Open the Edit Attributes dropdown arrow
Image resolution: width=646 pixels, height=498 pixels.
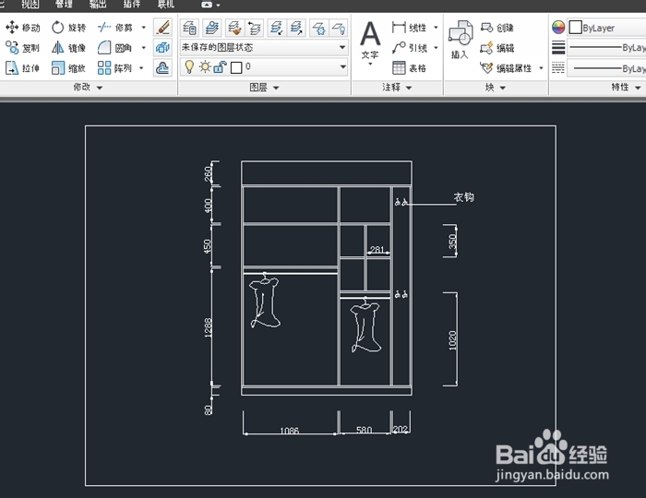point(541,68)
